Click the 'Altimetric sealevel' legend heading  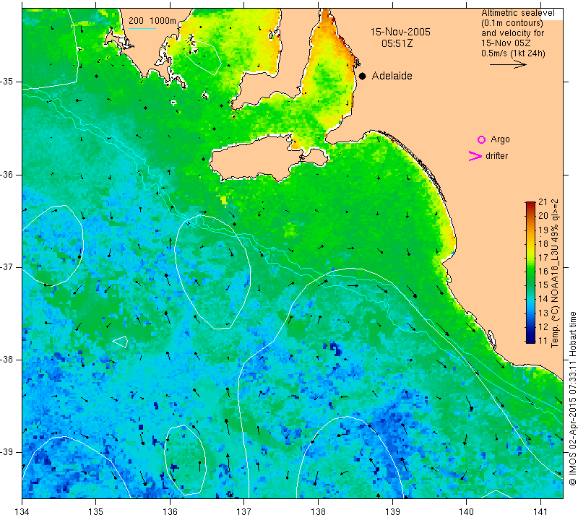[517, 13]
